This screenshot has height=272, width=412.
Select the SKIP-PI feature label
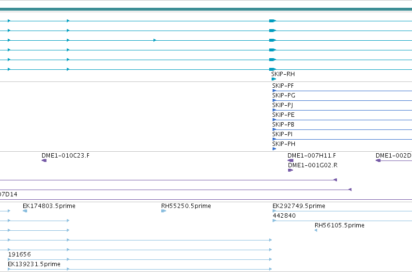tap(282, 134)
